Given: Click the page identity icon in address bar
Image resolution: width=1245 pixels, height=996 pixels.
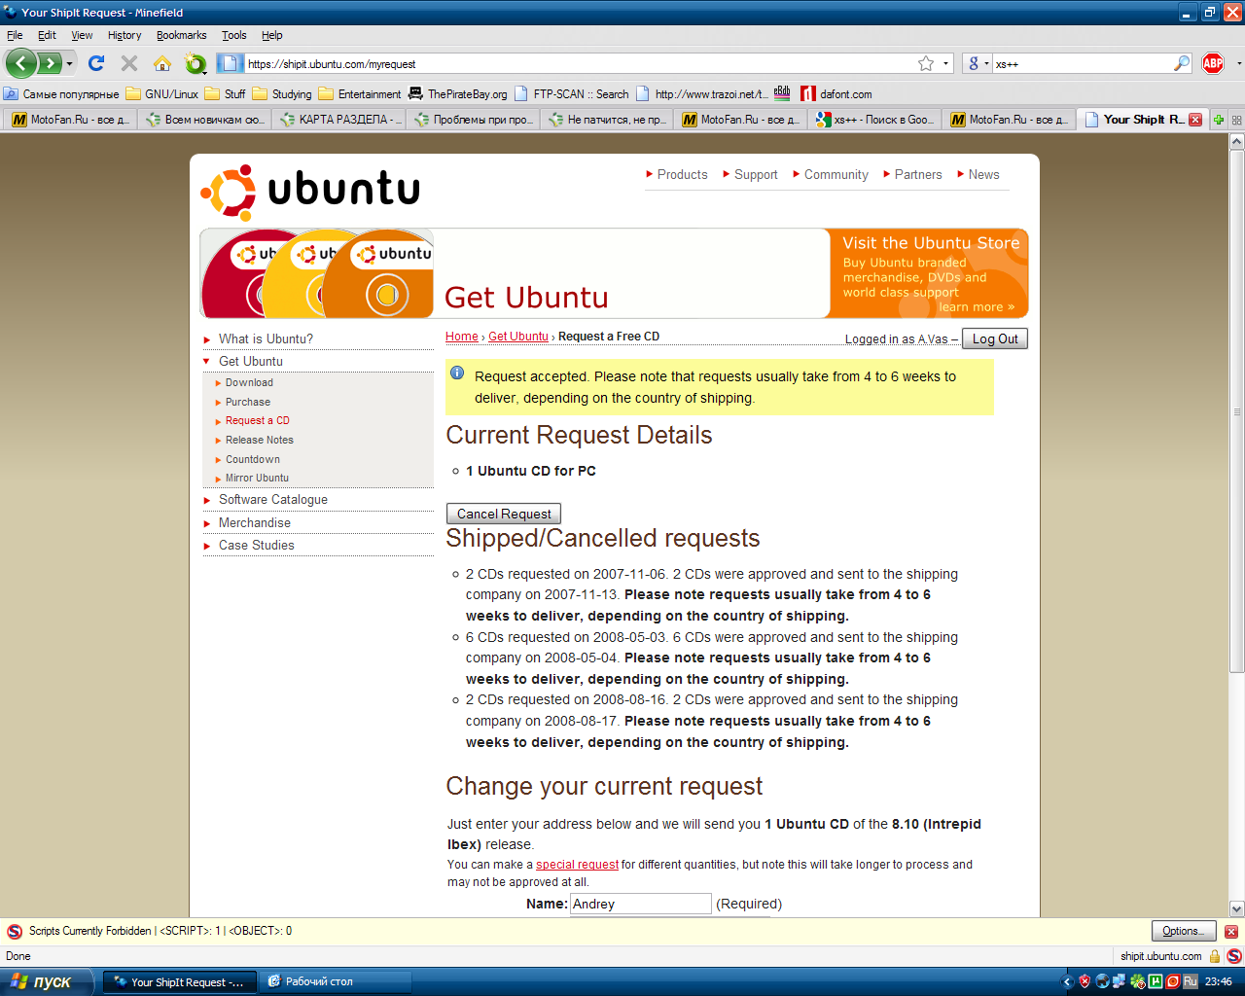Looking at the screenshot, I should click(x=230, y=63).
